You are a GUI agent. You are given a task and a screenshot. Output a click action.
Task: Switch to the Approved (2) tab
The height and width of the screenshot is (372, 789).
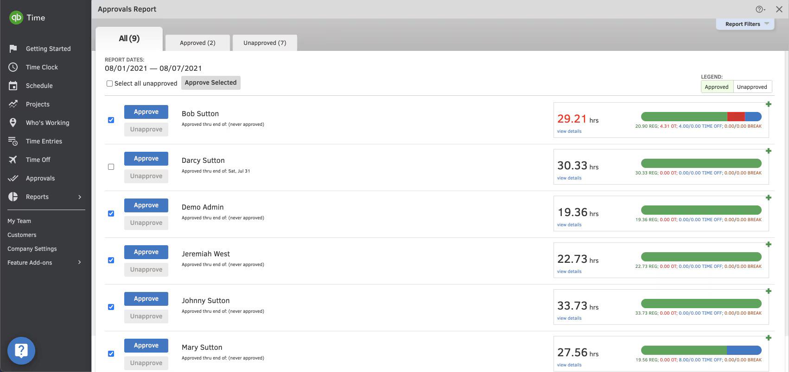197,43
